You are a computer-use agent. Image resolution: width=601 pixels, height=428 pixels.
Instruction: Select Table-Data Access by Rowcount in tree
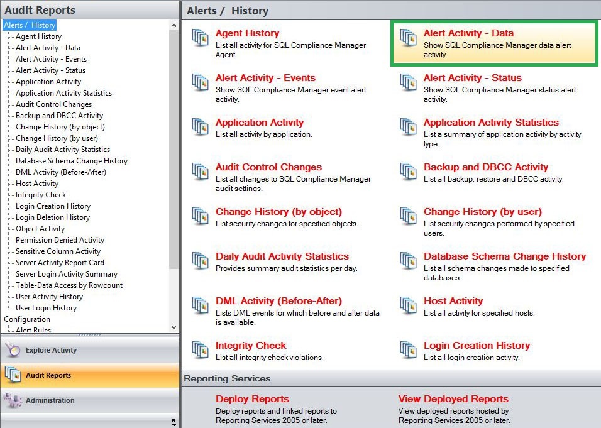point(69,285)
